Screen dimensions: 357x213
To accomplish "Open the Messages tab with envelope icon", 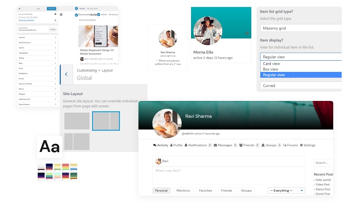I will pos(225,145).
